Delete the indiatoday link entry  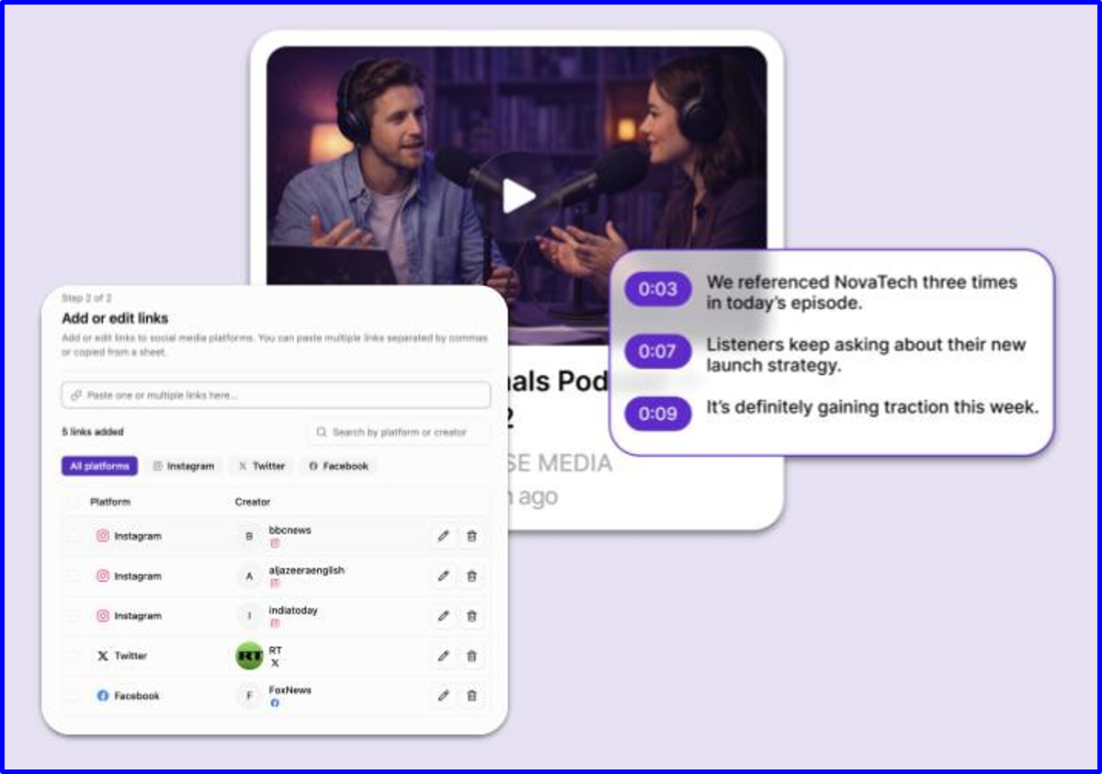coord(471,617)
